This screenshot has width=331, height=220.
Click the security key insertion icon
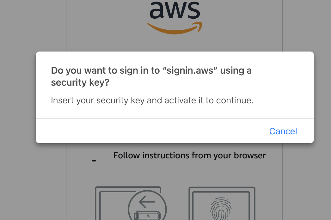[147, 205]
